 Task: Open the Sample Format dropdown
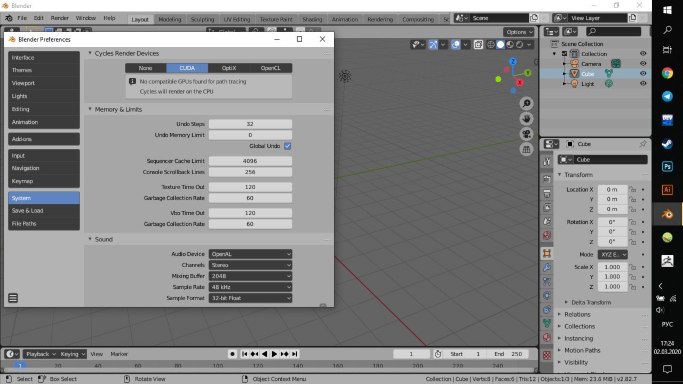pos(250,298)
